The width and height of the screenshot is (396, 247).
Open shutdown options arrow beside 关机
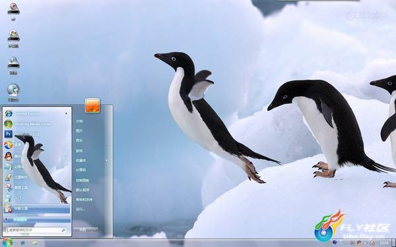[x=95, y=230]
